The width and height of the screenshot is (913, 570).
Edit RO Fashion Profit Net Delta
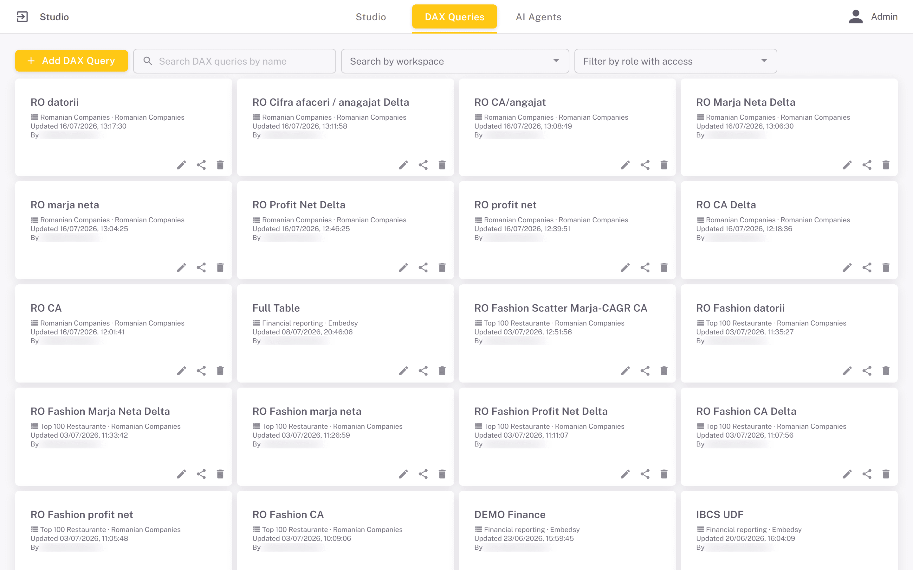625,474
